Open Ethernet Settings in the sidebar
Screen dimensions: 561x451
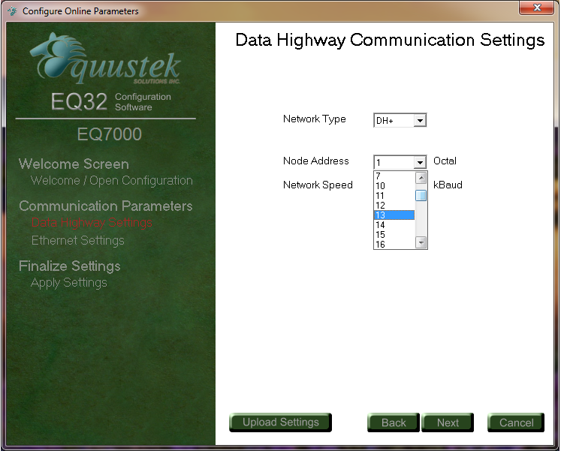(x=77, y=241)
